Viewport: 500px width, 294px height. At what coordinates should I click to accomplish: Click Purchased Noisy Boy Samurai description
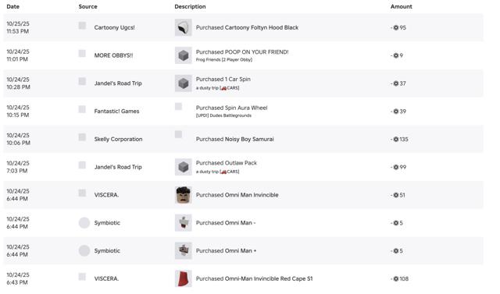pos(234,139)
